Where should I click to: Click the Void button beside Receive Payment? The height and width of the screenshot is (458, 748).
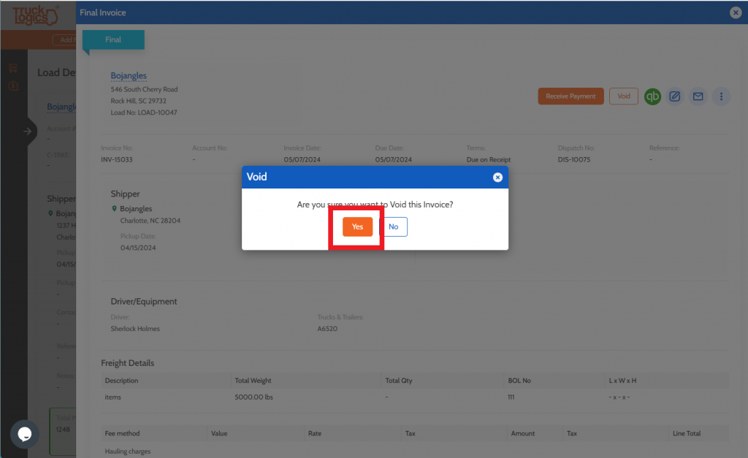click(x=624, y=96)
